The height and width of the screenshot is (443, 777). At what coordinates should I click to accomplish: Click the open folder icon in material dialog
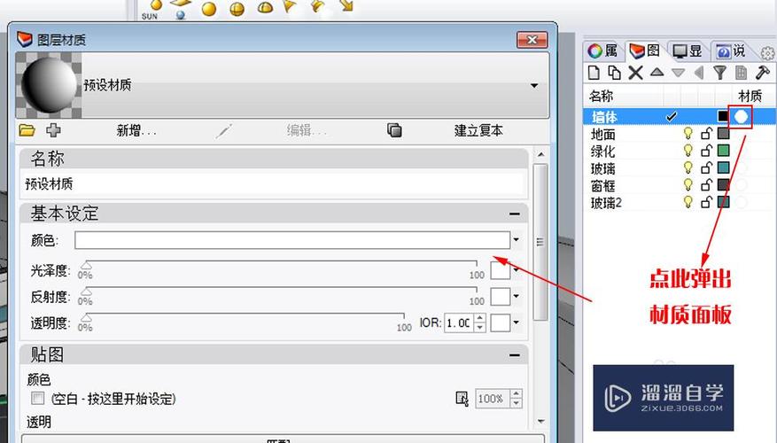click(x=27, y=130)
